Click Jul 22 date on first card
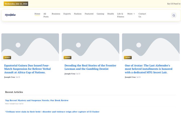This screenshot has height=113, width=181. (x=18, y=77)
